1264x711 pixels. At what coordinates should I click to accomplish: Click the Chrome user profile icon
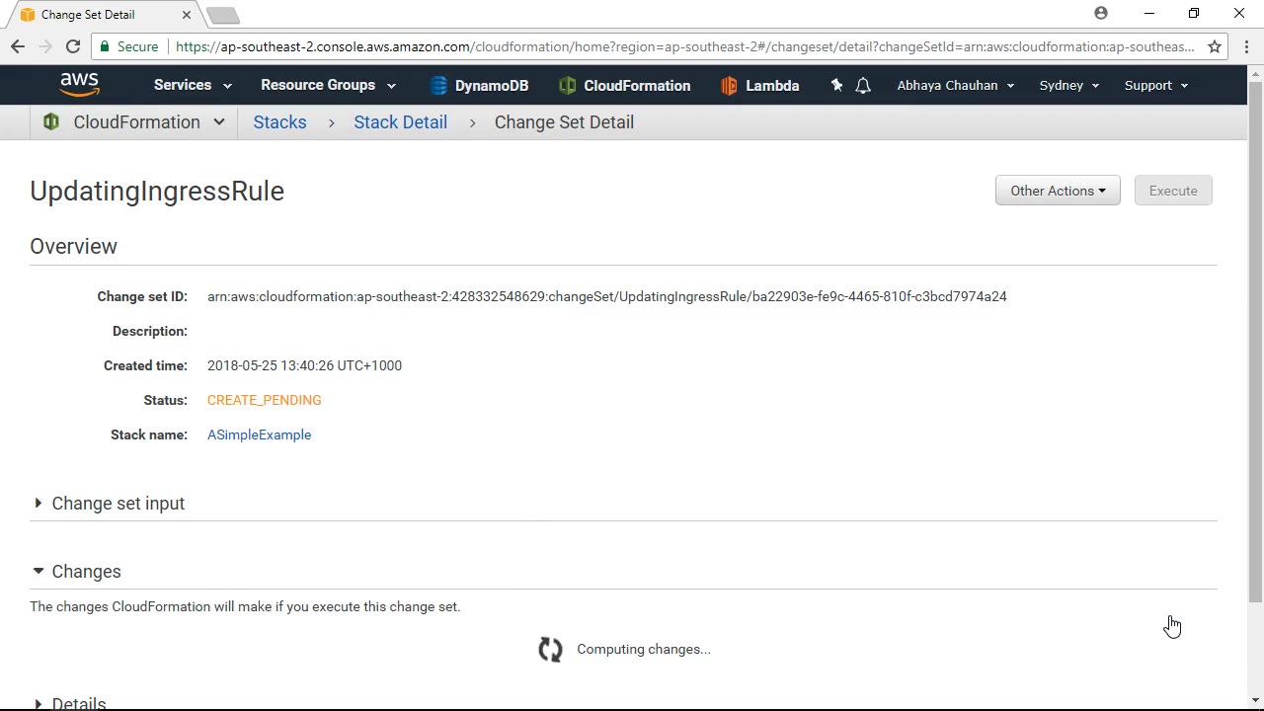coord(1101,14)
